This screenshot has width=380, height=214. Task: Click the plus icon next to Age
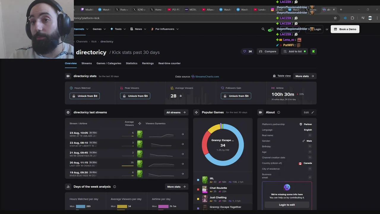310,152
